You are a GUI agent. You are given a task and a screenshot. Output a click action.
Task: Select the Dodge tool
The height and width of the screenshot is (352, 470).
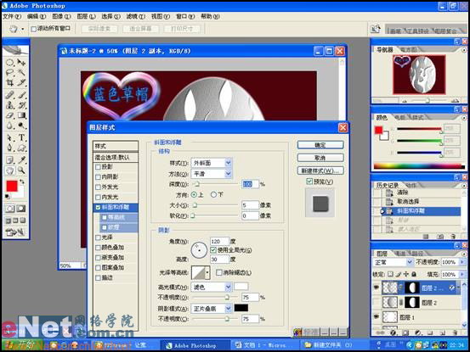click(21, 126)
